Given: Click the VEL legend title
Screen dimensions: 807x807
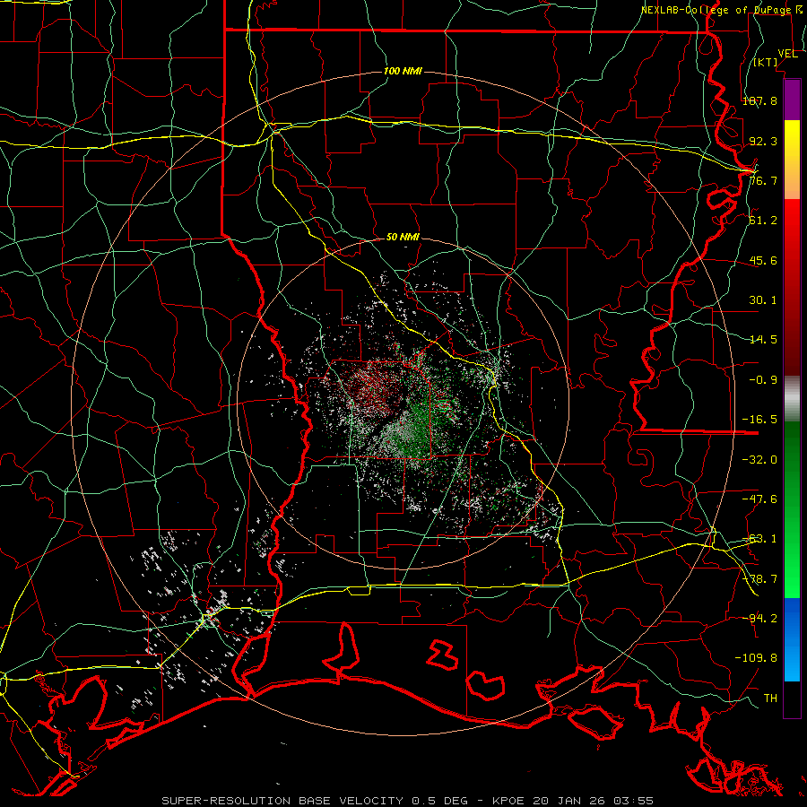Looking at the screenshot, I should pos(788,54).
